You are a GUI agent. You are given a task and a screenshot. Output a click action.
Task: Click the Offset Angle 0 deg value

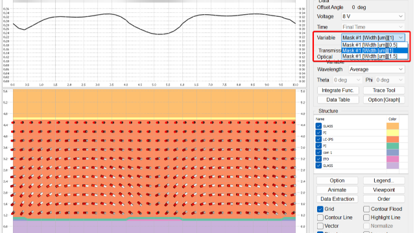pos(359,7)
